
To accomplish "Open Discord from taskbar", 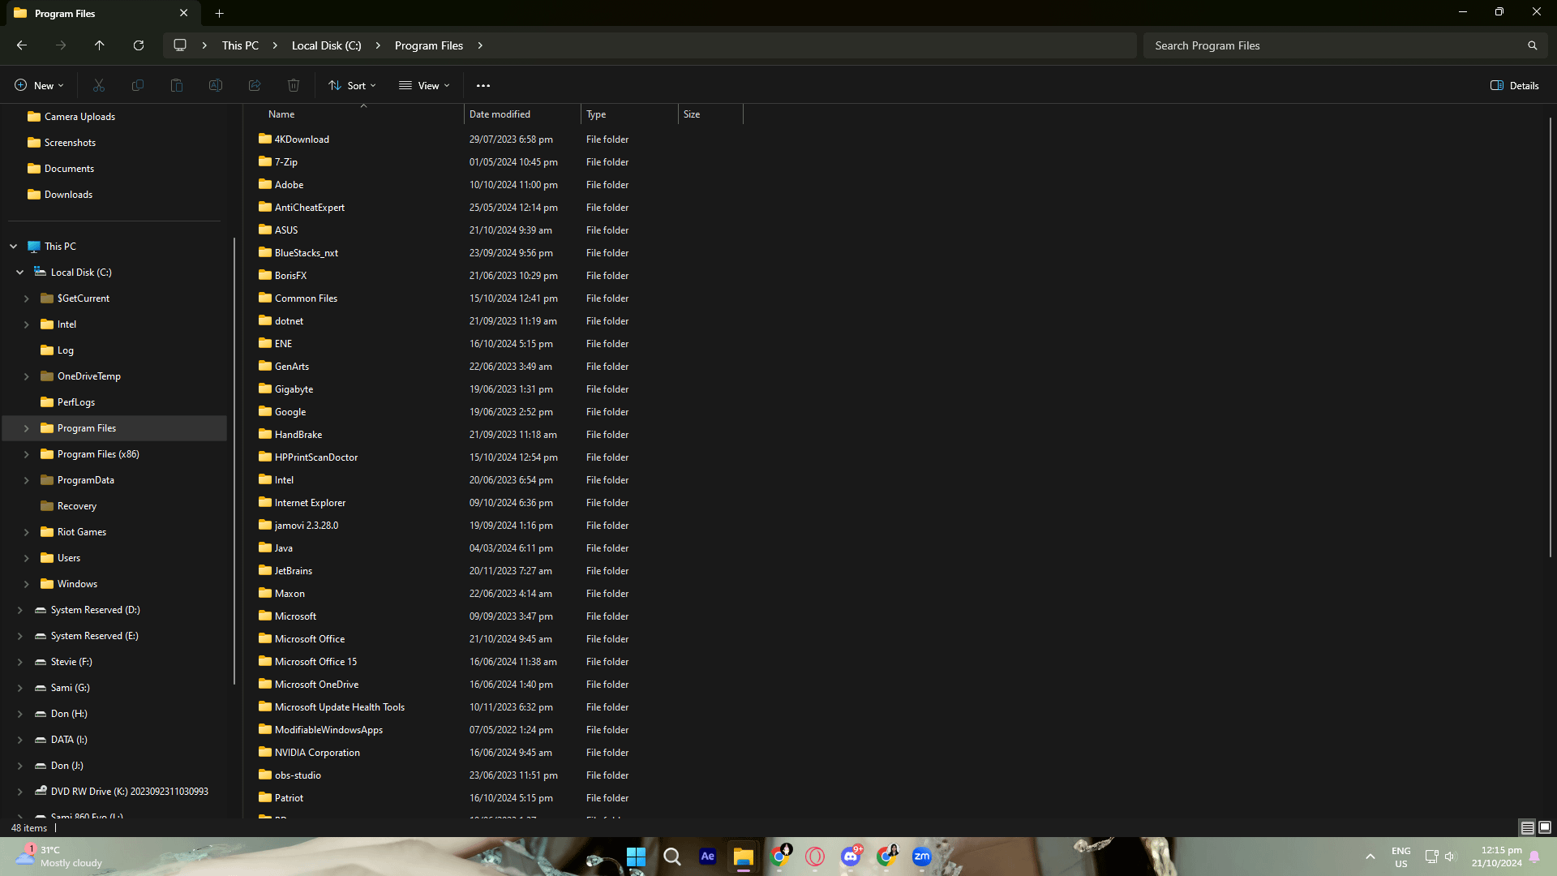I will (x=851, y=857).
